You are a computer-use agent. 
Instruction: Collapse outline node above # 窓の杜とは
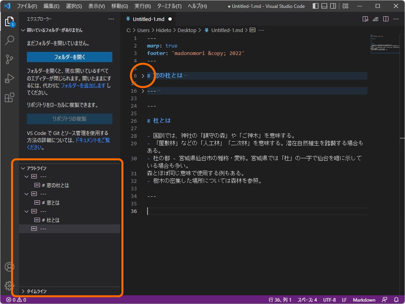[x=26, y=177]
